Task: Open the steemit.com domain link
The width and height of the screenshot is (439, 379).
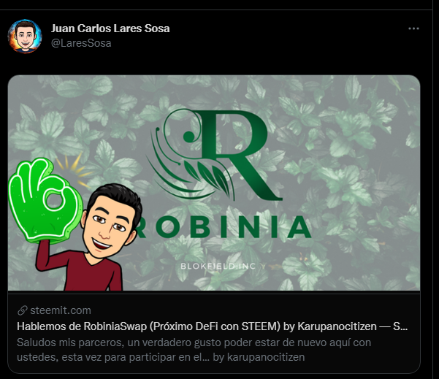Action: (61, 310)
